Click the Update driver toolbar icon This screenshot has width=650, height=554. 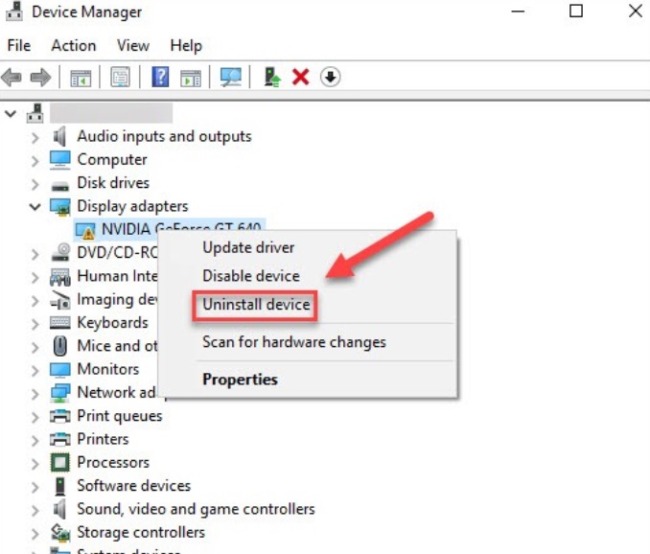point(272,78)
